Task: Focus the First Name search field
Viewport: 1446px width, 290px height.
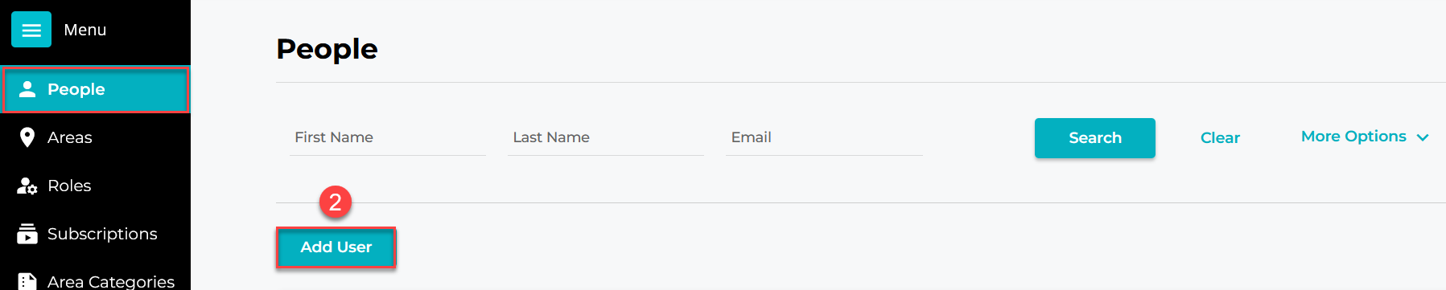Action: click(388, 137)
